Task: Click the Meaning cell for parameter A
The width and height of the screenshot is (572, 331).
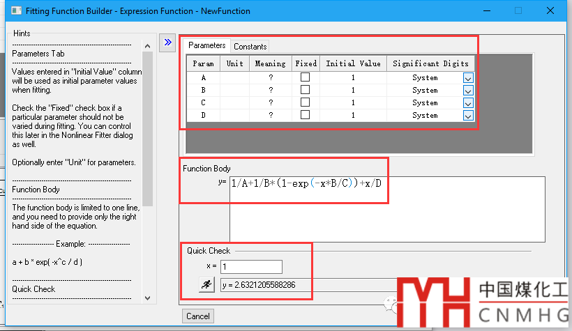Action: 271,77
